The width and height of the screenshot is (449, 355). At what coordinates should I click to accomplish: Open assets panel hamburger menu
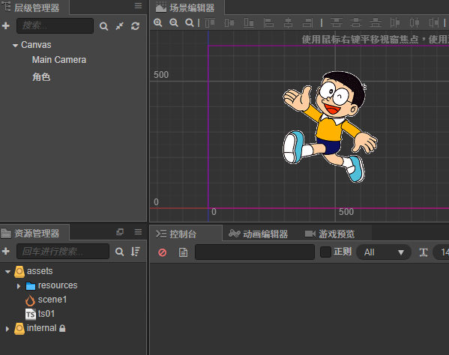pos(139,231)
